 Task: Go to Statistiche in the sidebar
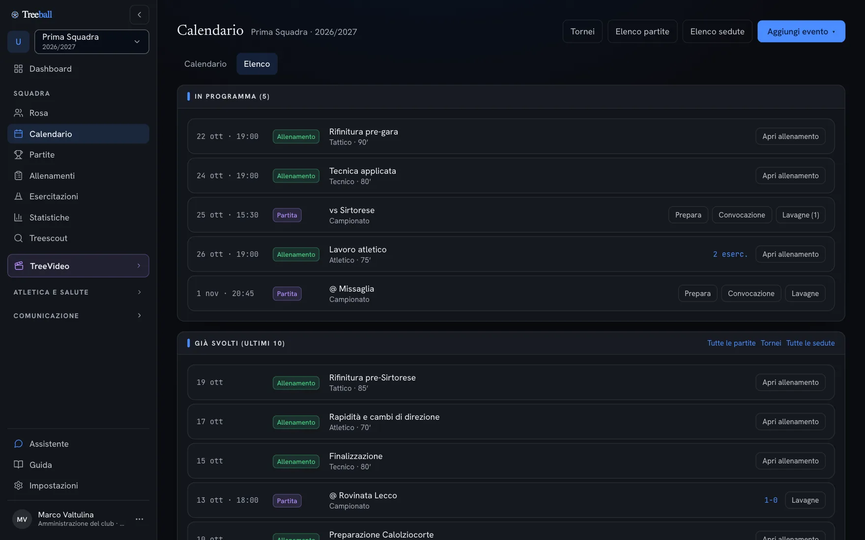78,217
